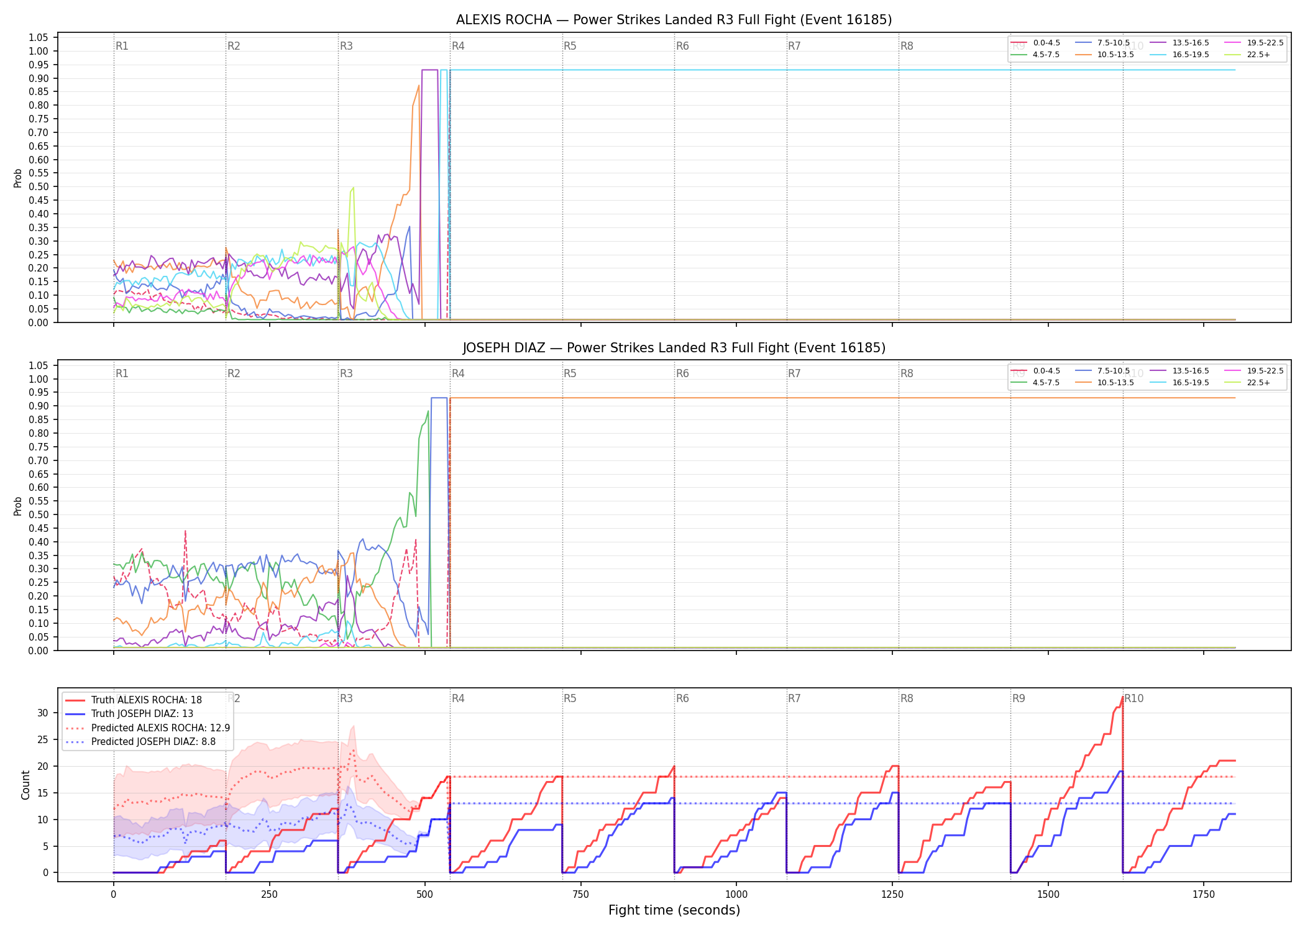Click the 1250 tick label on the x-axis
The width and height of the screenshot is (1305, 932).
[x=892, y=895]
